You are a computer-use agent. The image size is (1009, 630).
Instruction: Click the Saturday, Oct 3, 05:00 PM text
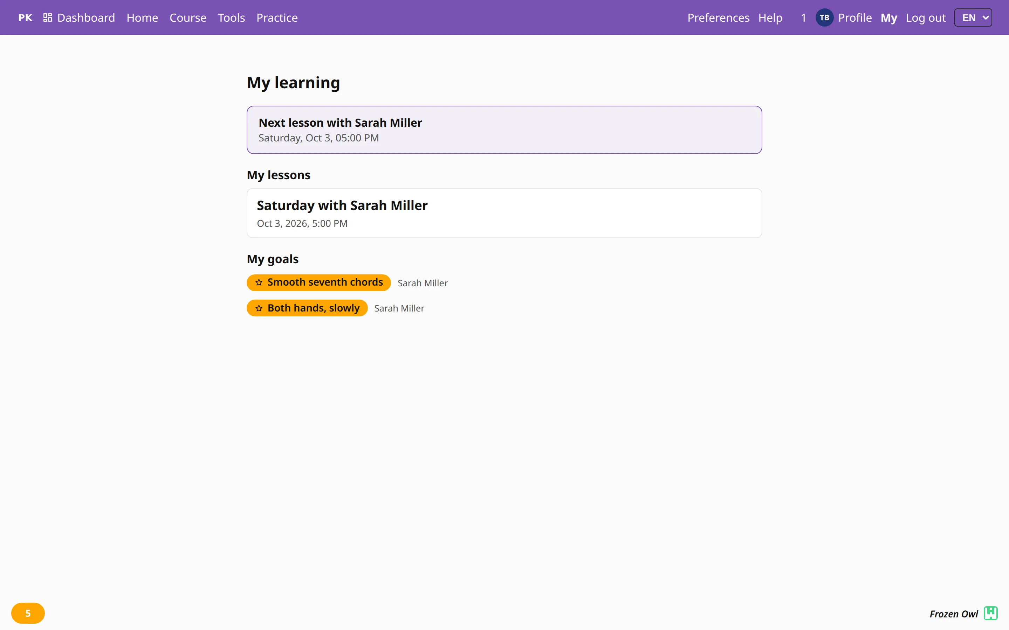tap(318, 138)
